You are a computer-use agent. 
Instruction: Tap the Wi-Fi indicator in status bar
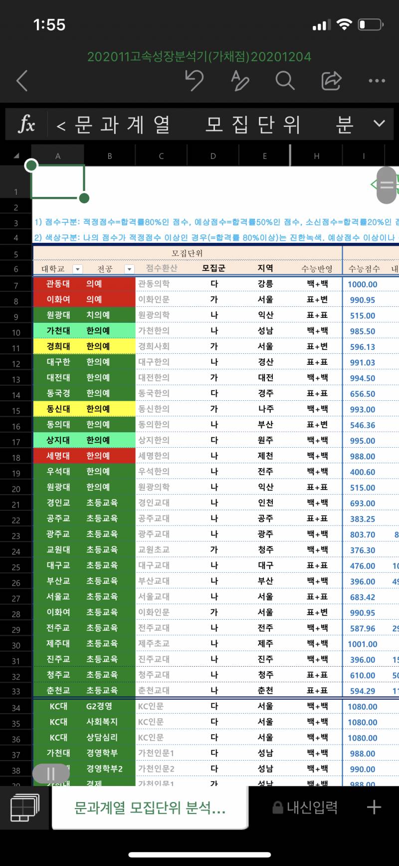[x=344, y=24]
